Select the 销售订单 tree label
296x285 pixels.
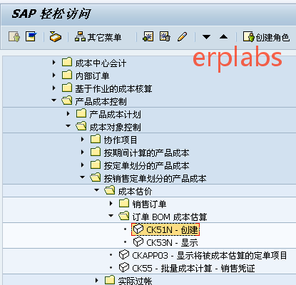[149, 204]
